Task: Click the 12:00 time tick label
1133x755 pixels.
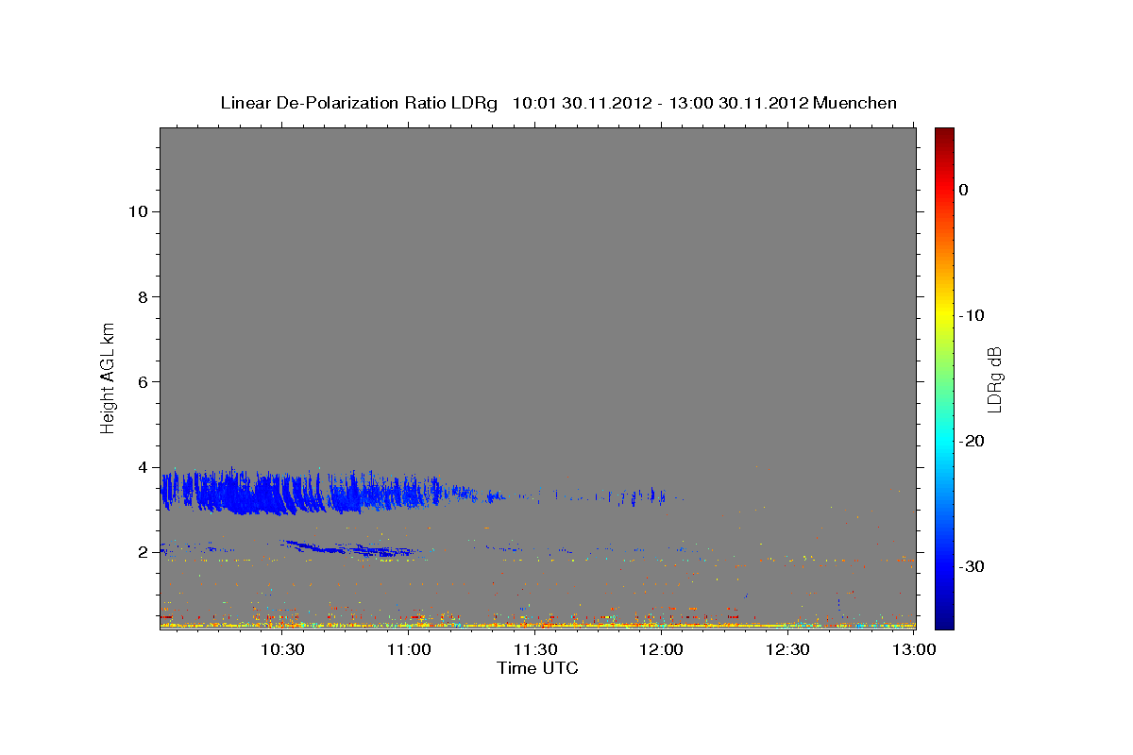Action: coord(661,649)
